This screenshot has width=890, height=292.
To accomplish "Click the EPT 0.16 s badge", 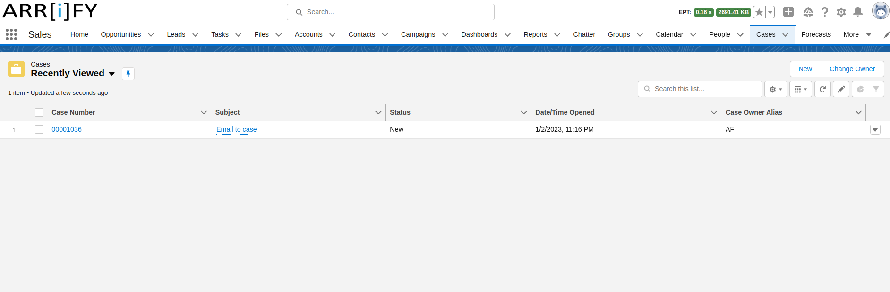I will tap(703, 12).
